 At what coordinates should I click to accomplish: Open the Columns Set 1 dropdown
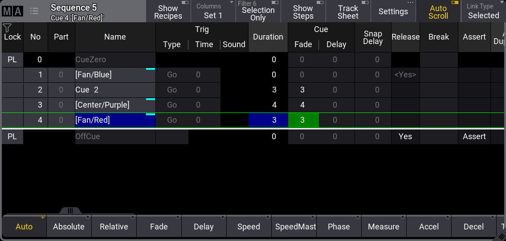[213, 12]
